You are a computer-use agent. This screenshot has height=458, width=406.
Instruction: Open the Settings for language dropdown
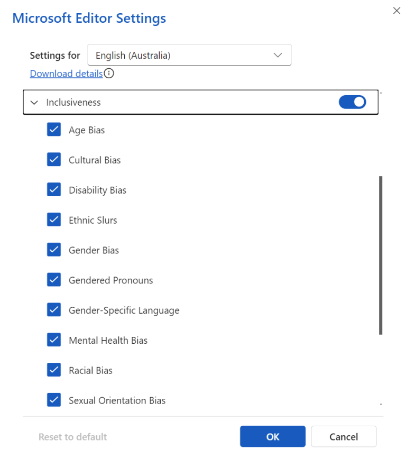(x=278, y=54)
